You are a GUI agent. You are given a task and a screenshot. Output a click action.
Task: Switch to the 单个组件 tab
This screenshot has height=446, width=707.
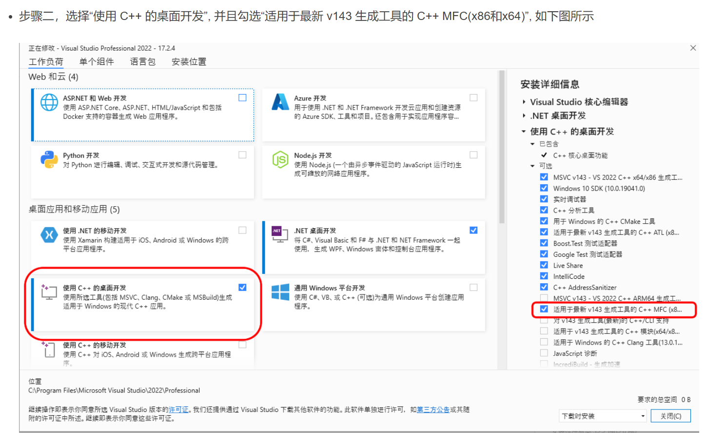point(97,62)
